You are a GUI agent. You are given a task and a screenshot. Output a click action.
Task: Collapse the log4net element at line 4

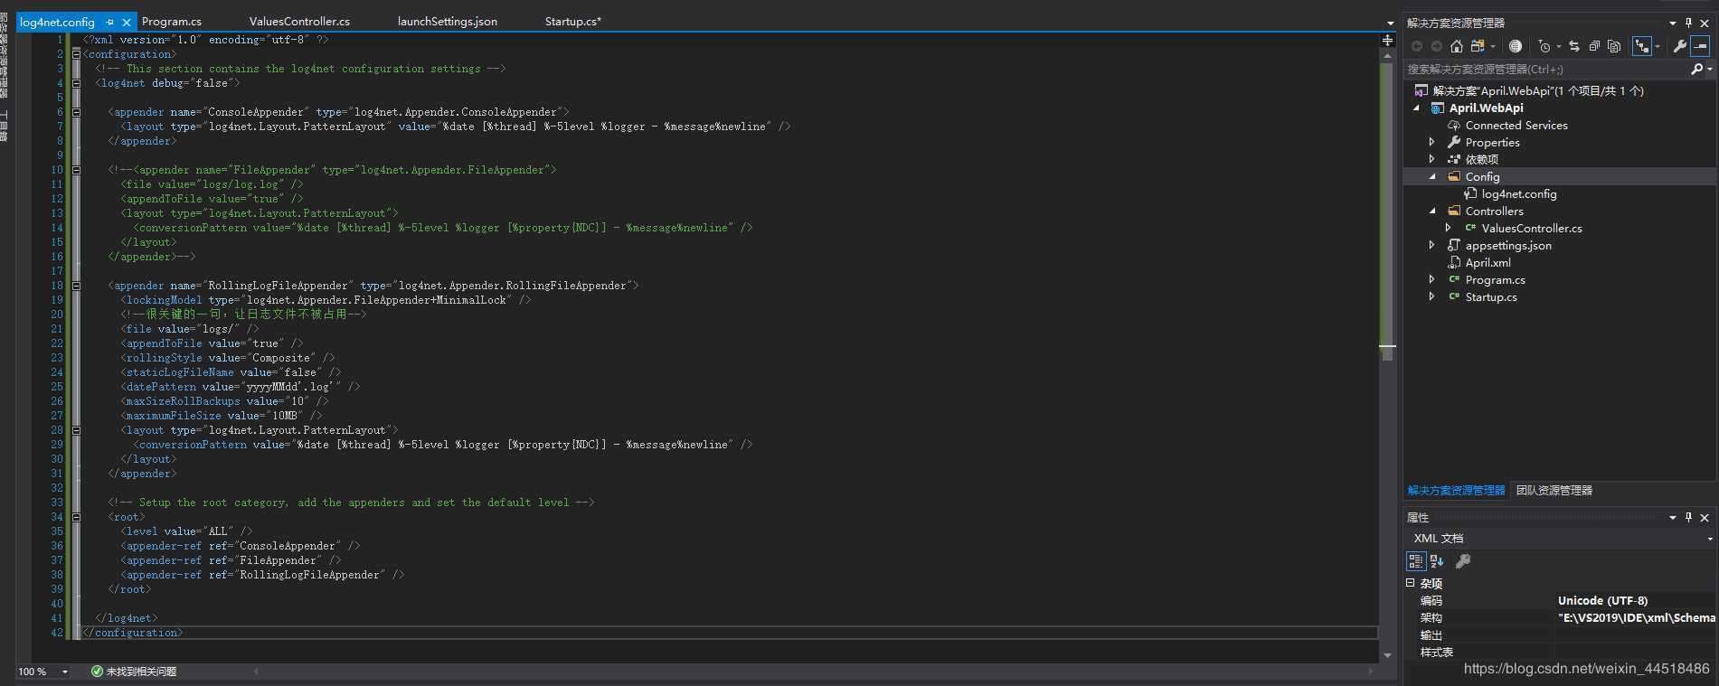76,83
